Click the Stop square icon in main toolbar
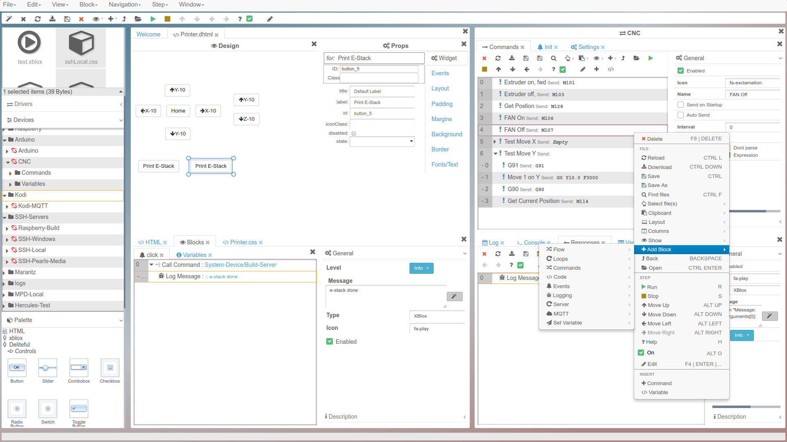The width and height of the screenshot is (787, 442). click(167, 19)
